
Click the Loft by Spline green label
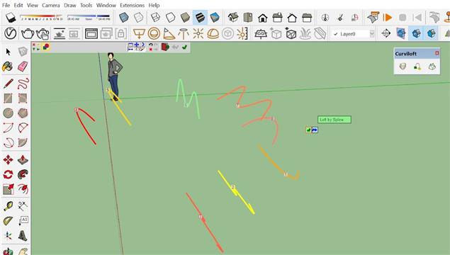point(334,120)
